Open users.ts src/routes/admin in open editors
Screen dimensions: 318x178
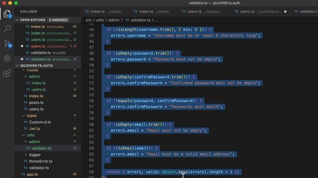point(48,40)
